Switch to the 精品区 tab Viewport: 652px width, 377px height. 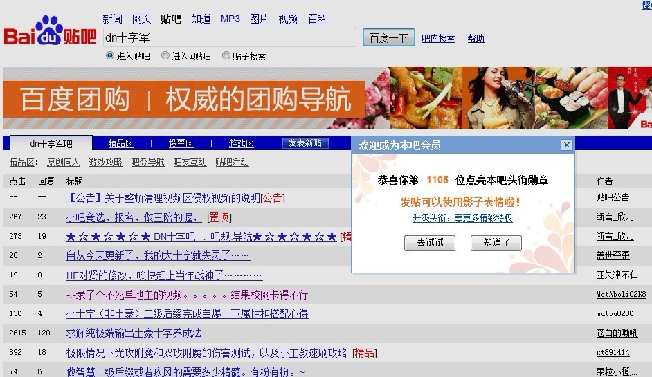(x=120, y=143)
